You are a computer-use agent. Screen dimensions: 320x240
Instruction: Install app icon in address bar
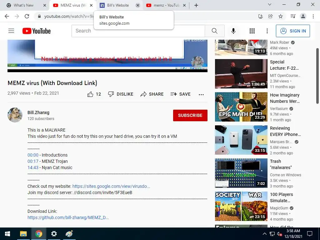260,16
